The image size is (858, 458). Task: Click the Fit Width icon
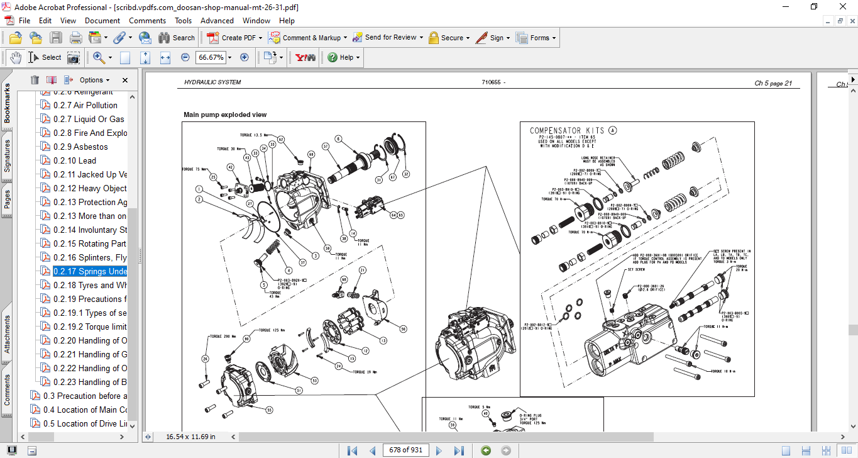165,57
